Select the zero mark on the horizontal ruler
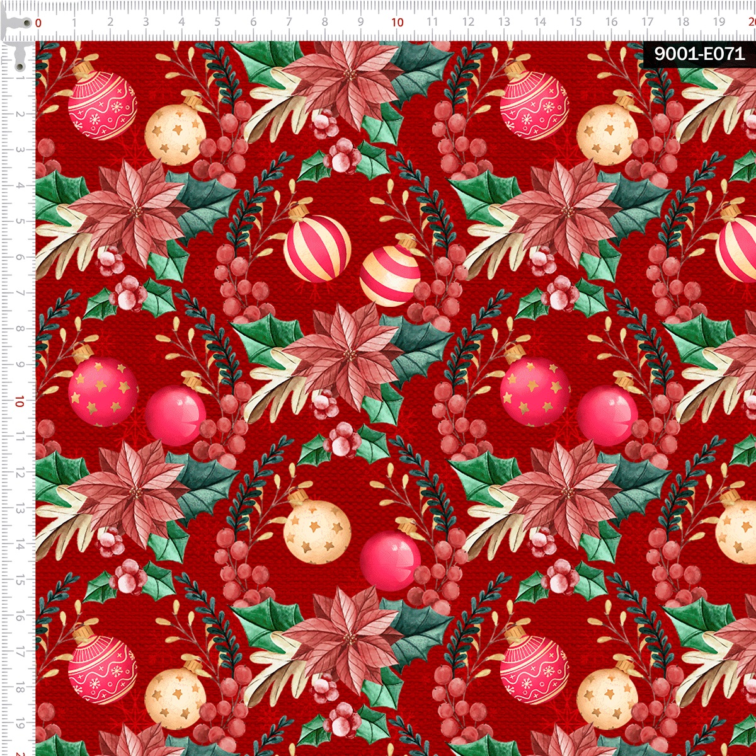Screen dimensions: 756x756 coord(38,23)
